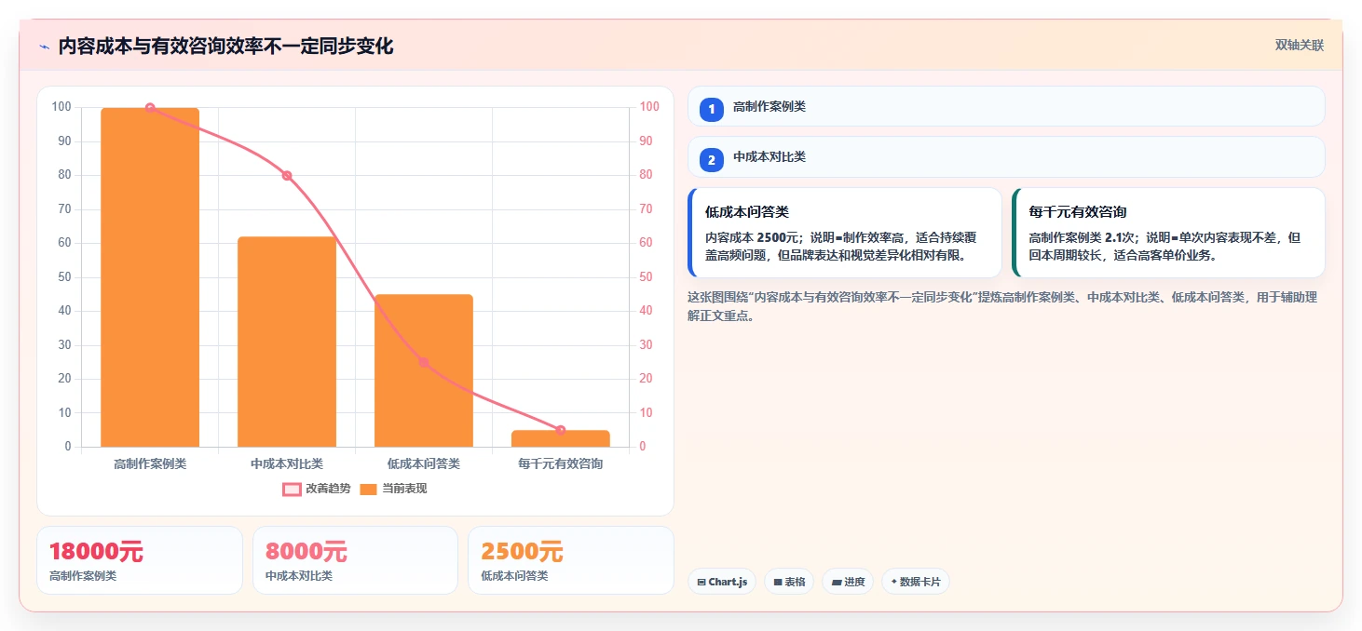Click the chart title 内容成本与有效咨询效率不一定同步变化
The width and height of the screenshot is (1362, 631).
pos(225,47)
